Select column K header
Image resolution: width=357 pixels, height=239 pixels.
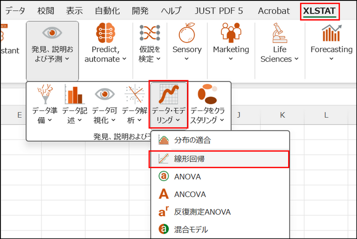coord(282,115)
